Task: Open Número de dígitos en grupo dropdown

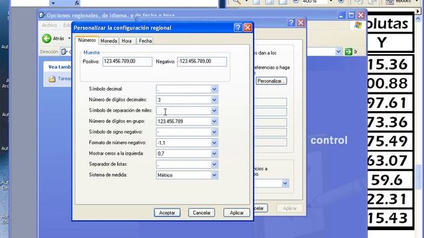Action: (214, 122)
